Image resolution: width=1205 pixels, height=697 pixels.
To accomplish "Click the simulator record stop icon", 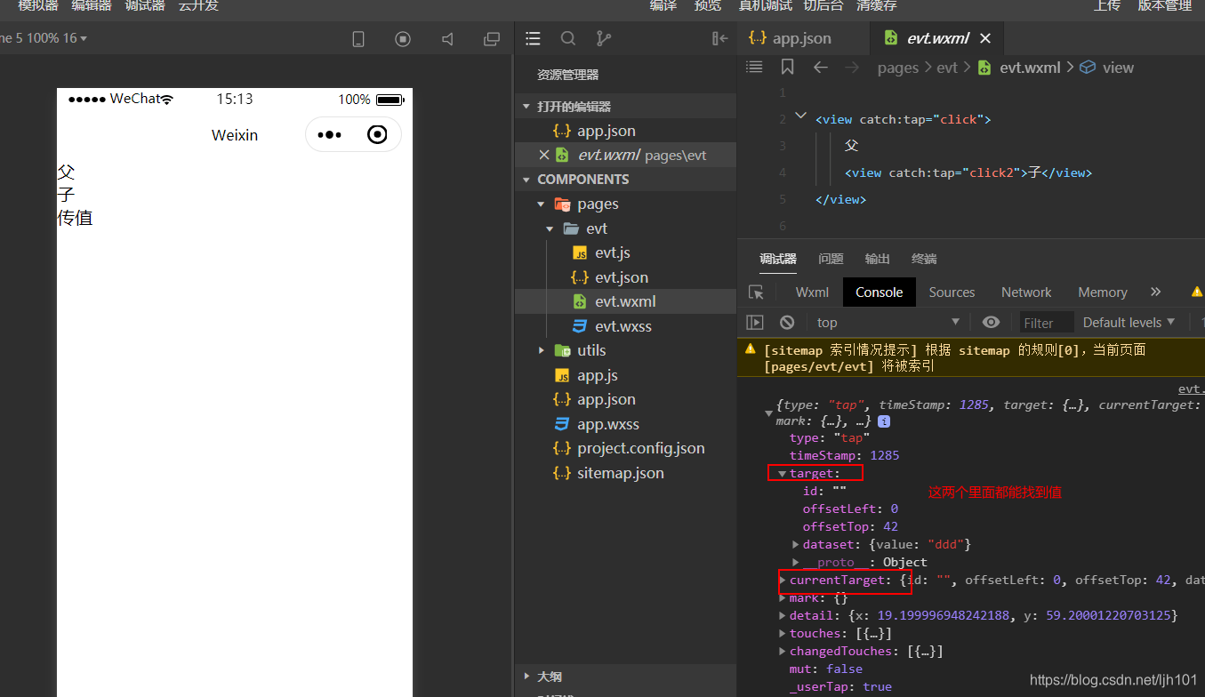I will [403, 39].
